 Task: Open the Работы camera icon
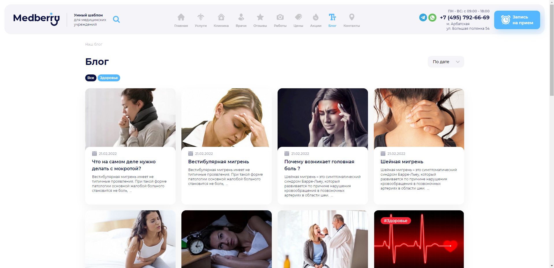tap(280, 17)
